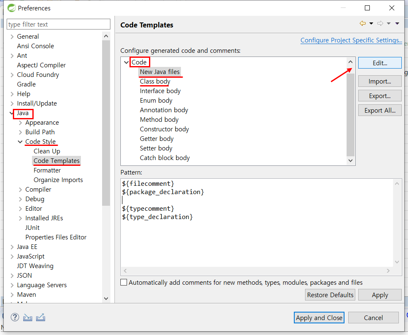Click the import preferences icon

[x=27, y=317]
